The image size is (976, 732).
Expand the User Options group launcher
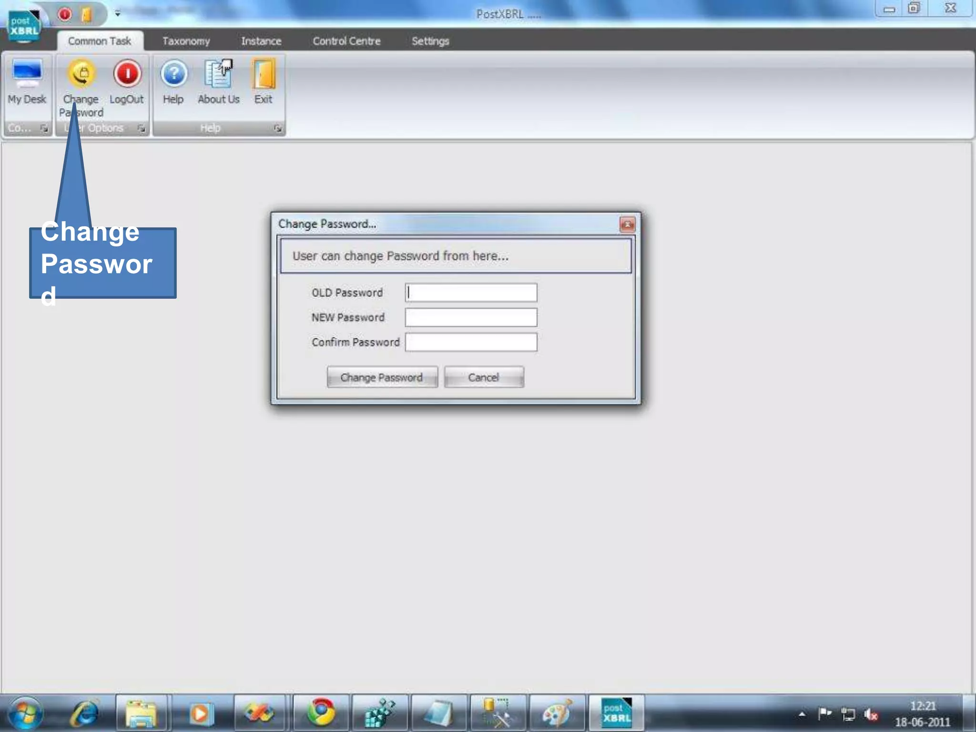coord(142,128)
